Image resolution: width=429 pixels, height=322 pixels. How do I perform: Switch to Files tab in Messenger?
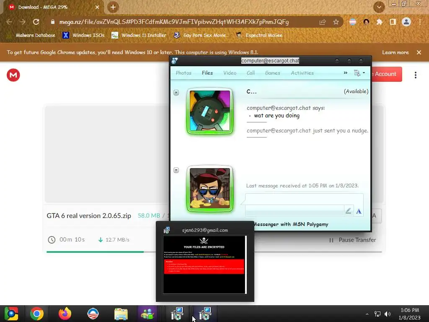click(x=207, y=73)
